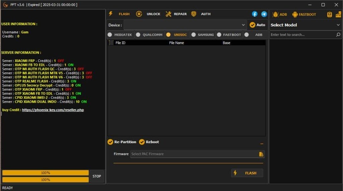Select the QUALCOMM radio option
343x191 pixels.
[x=149, y=34]
